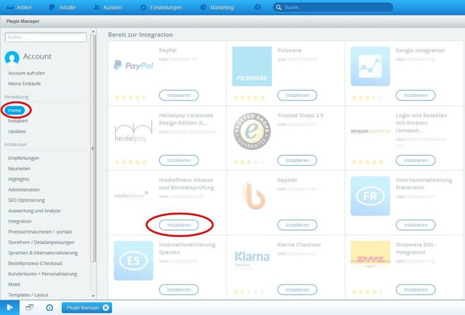Click sidebar scrollbar down arrow
The image size is (465, 315).
(x=93, y=296)
